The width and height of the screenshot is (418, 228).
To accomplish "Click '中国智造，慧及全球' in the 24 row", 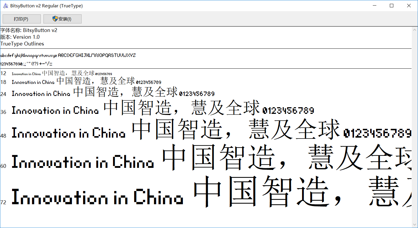I will point(125,92).
